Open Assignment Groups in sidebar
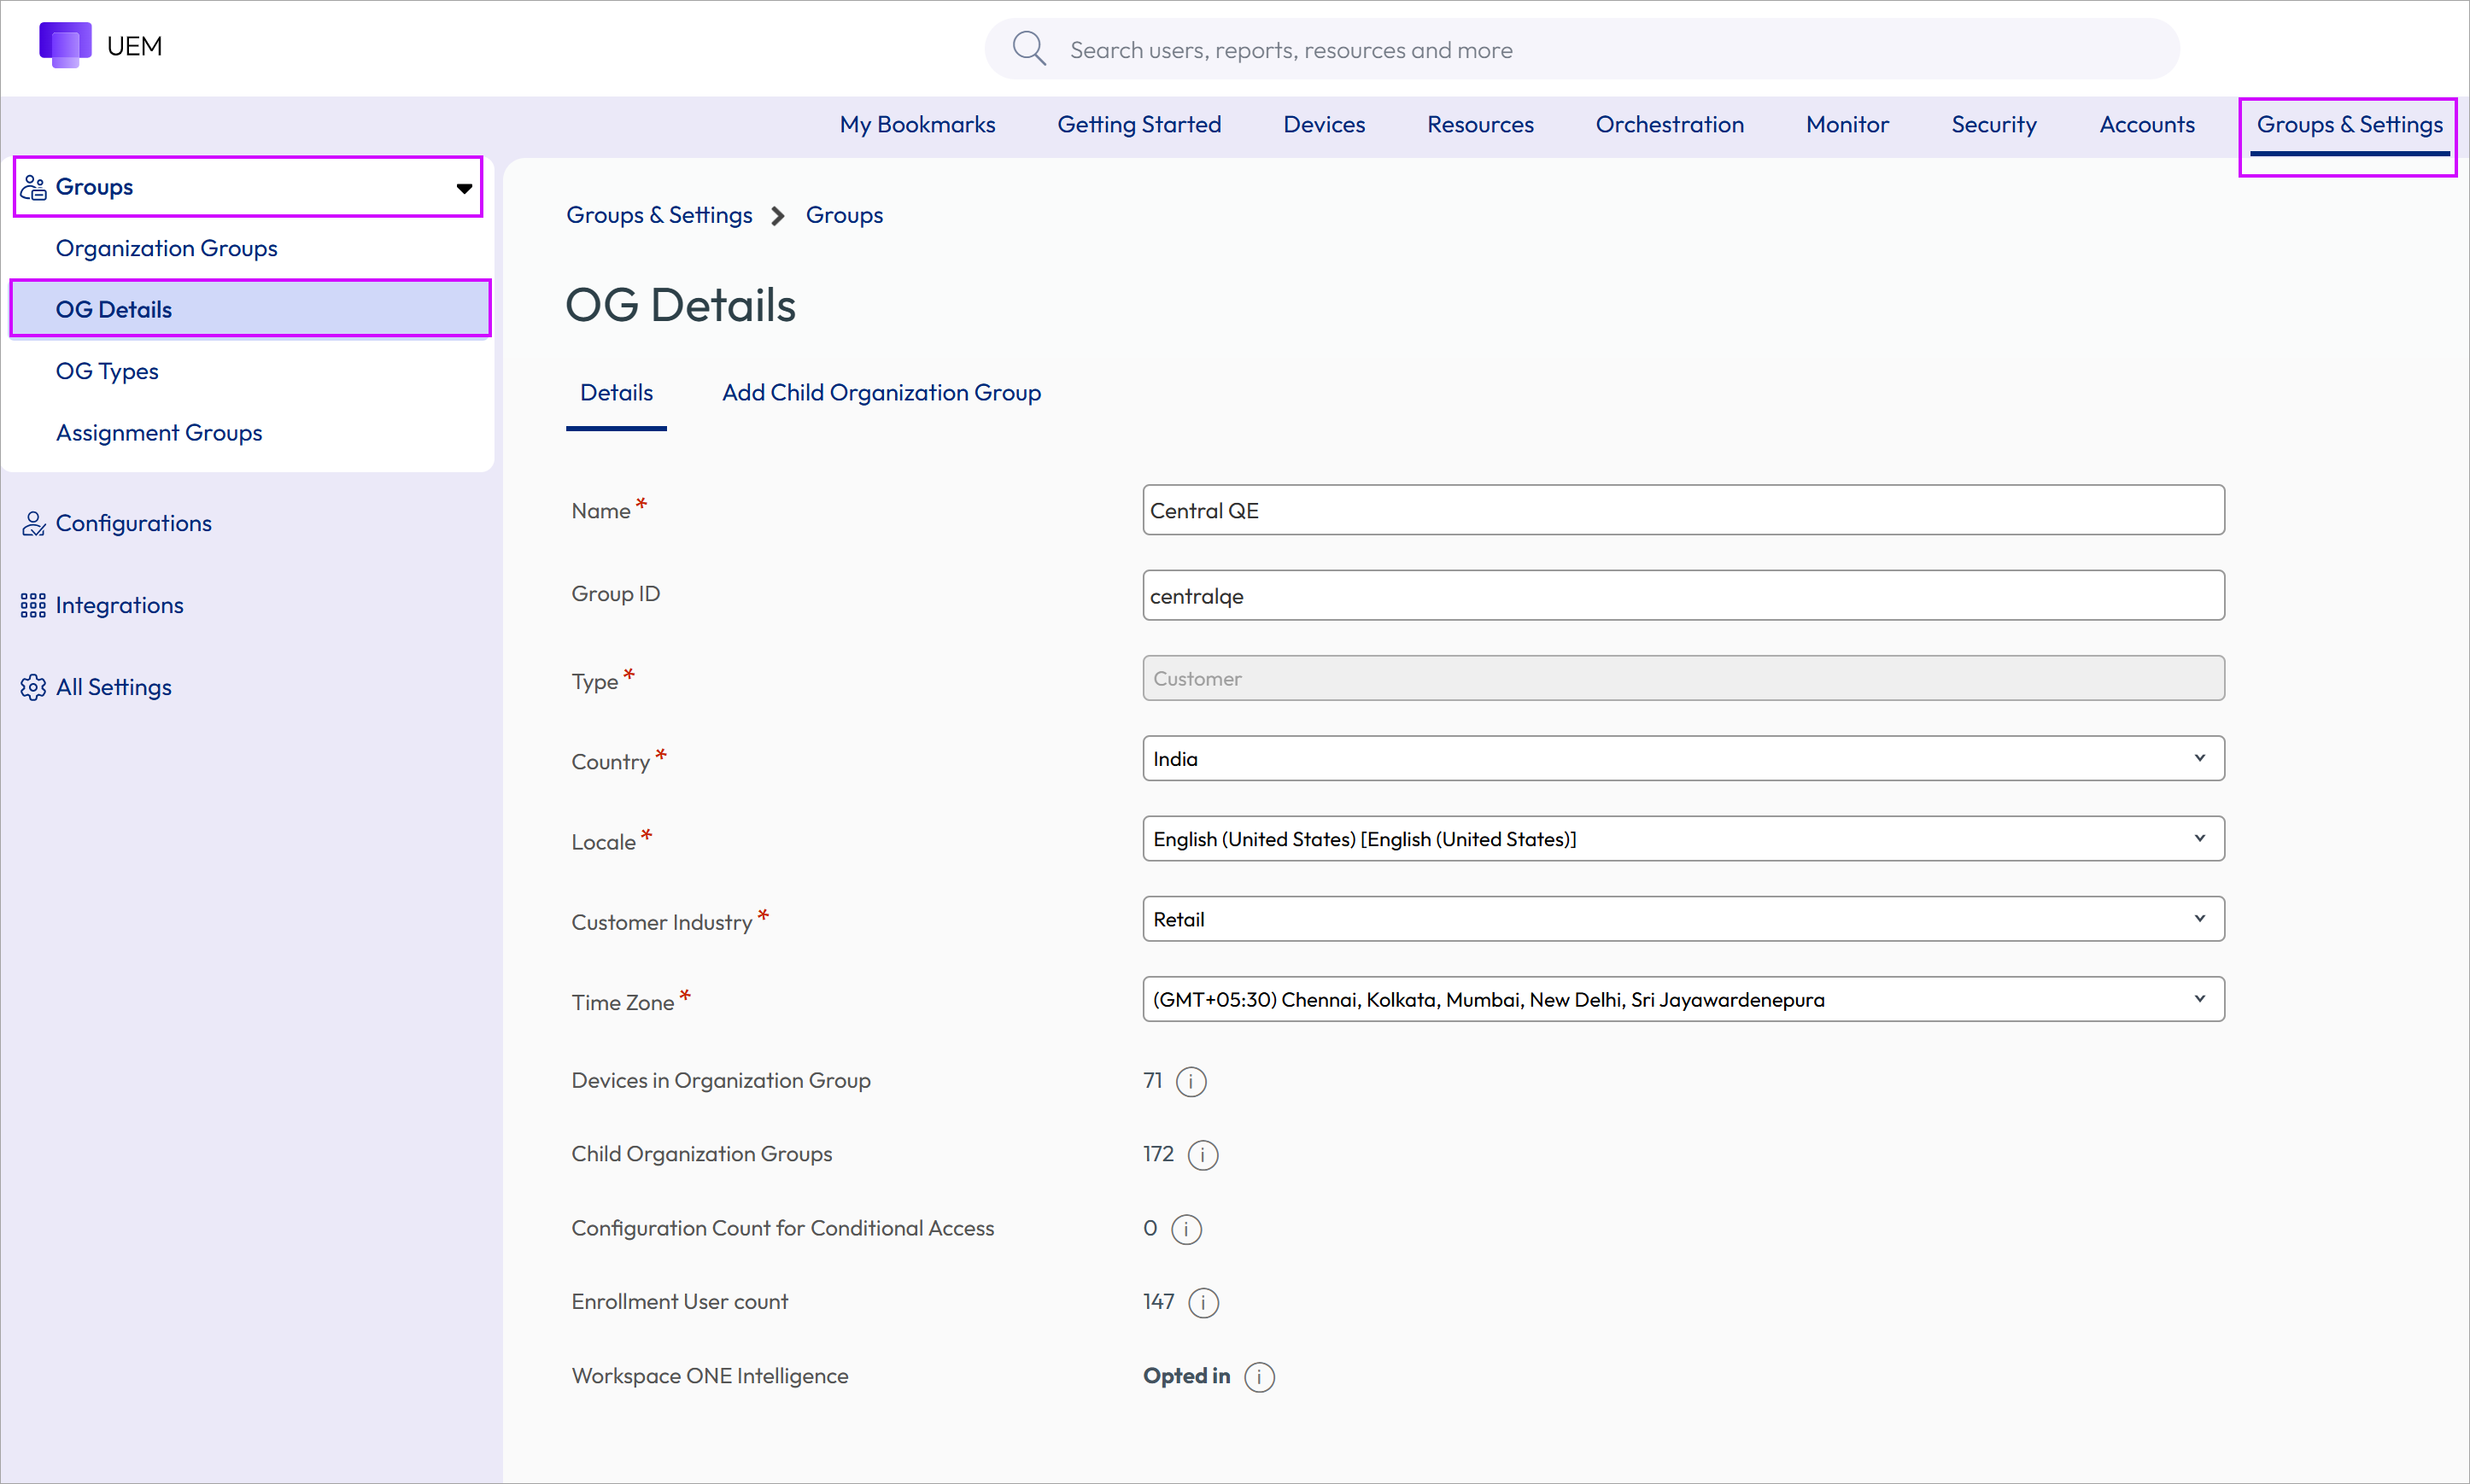2470x1484 pixels. pyautogui.click(x=159, y=433)
